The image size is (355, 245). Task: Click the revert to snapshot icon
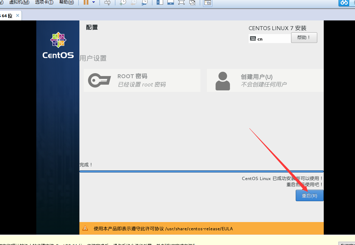pos(134,3)
